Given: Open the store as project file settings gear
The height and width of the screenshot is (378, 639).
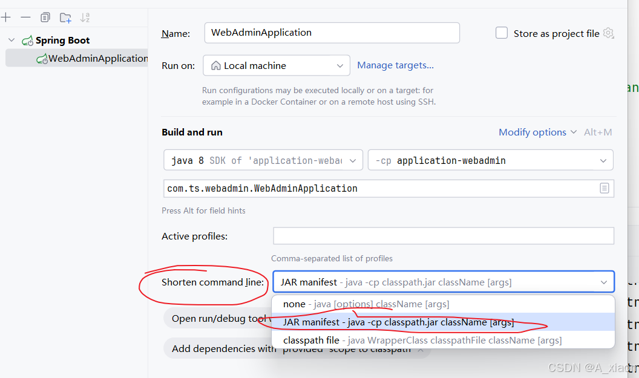Looking at the screenshot, I should click(608, 33).
